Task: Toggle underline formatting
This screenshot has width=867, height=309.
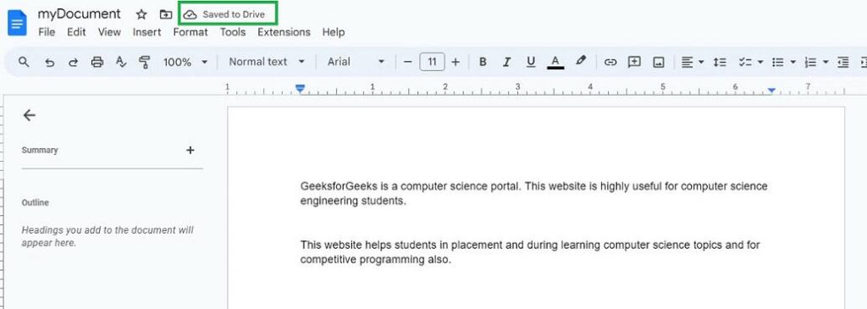Action: (x=531, y=62)
